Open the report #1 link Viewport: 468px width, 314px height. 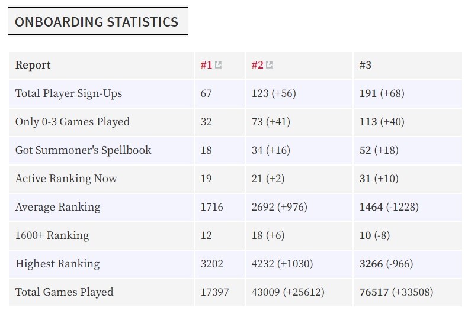(206, 65)
